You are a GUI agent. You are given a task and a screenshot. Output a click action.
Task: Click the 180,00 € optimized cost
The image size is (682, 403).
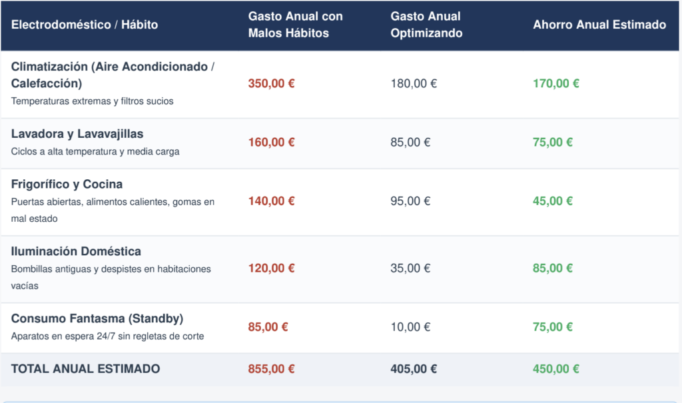414,83
